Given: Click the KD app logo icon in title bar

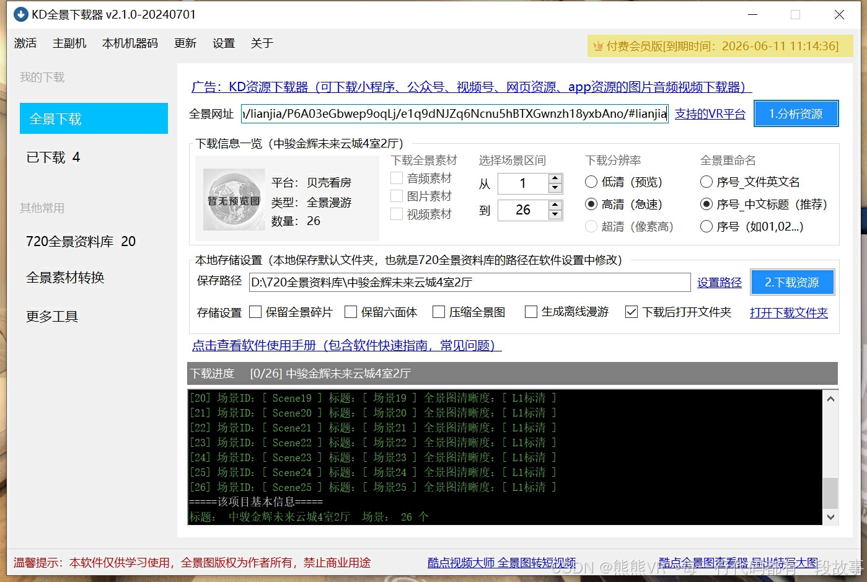Looking at the screenshot, I should click(20, 14).
